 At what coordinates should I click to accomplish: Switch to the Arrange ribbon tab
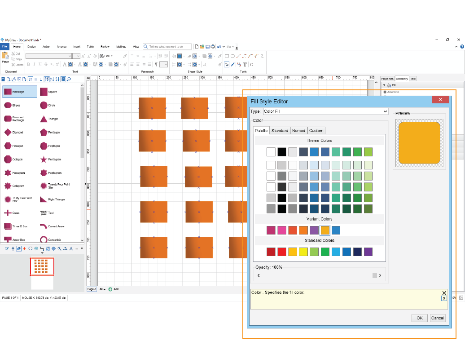tap(61, 47)
